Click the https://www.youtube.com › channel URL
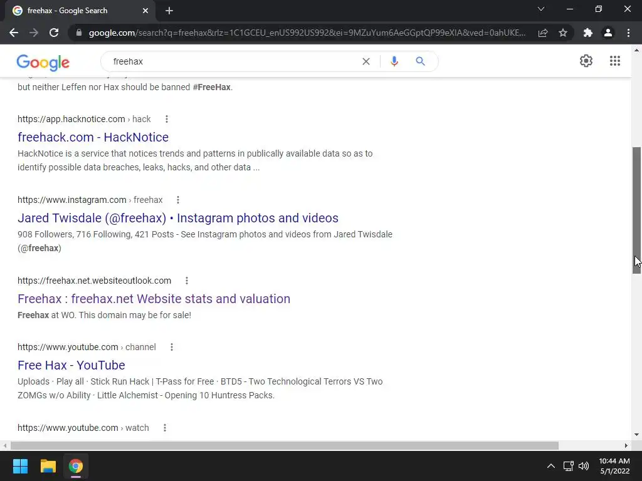 point(87,347)
